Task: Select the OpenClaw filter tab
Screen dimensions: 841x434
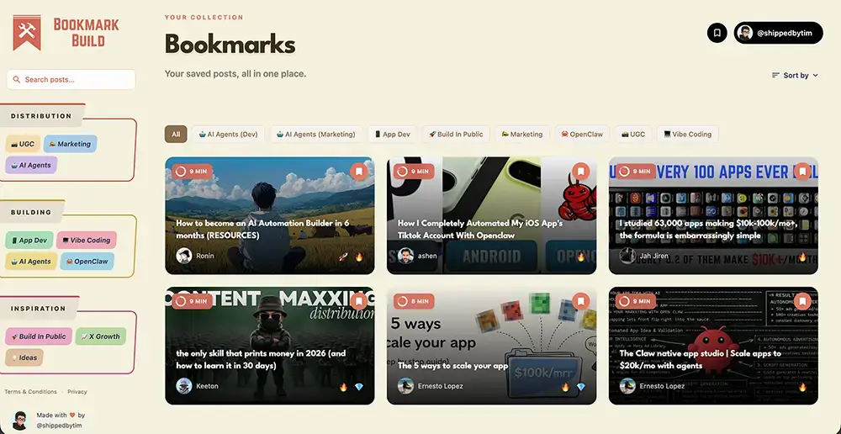Action: 582,134
